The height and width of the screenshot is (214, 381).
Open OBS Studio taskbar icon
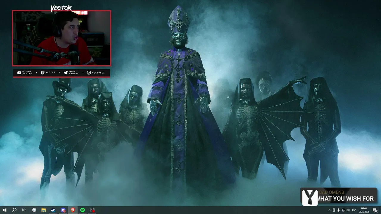(92, 210)
